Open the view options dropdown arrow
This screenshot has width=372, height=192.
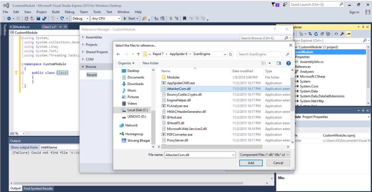tap(270, 63)
